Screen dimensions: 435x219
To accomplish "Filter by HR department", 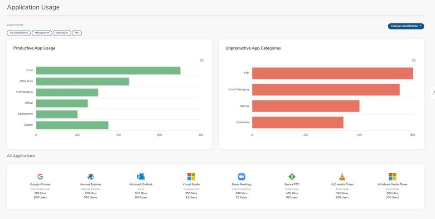I will [x=77, y=33].
